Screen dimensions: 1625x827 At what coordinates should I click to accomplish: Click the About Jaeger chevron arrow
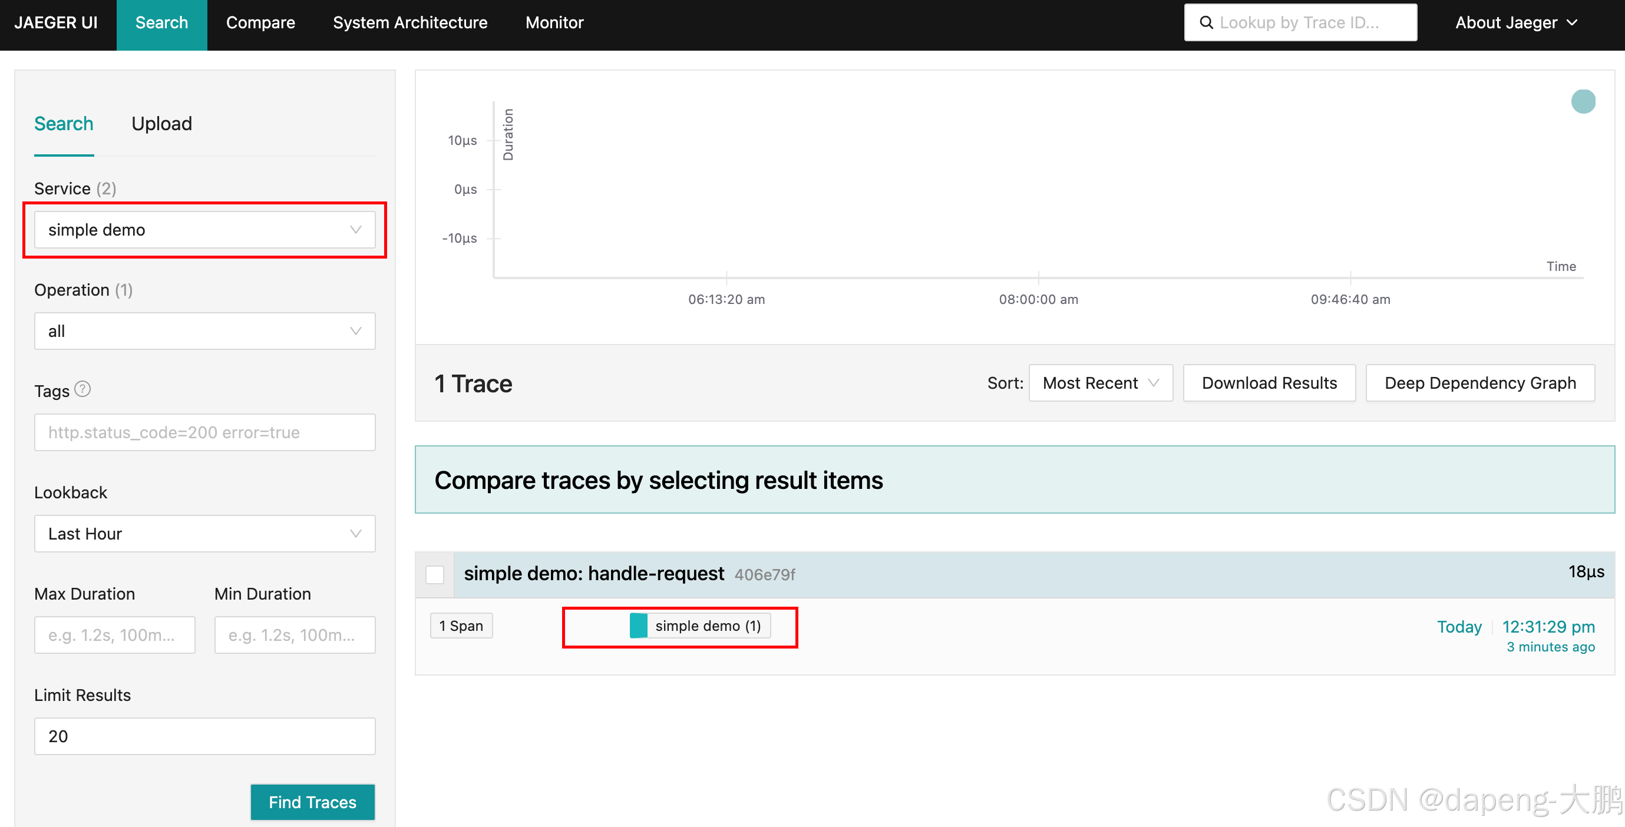coord(1573,23)
